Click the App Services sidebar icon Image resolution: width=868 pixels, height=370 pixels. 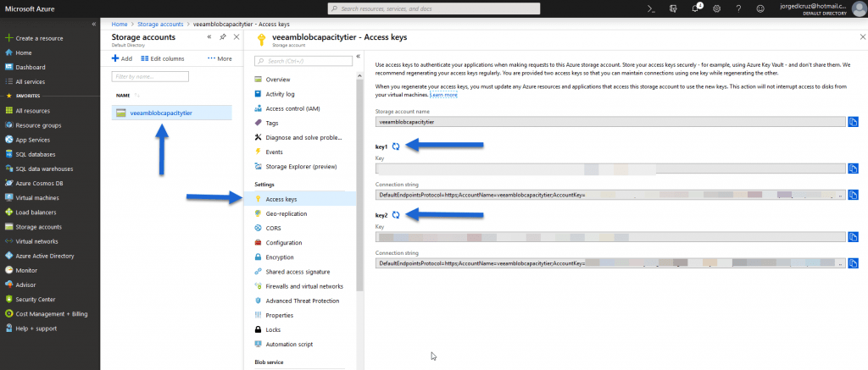point(8,140)
